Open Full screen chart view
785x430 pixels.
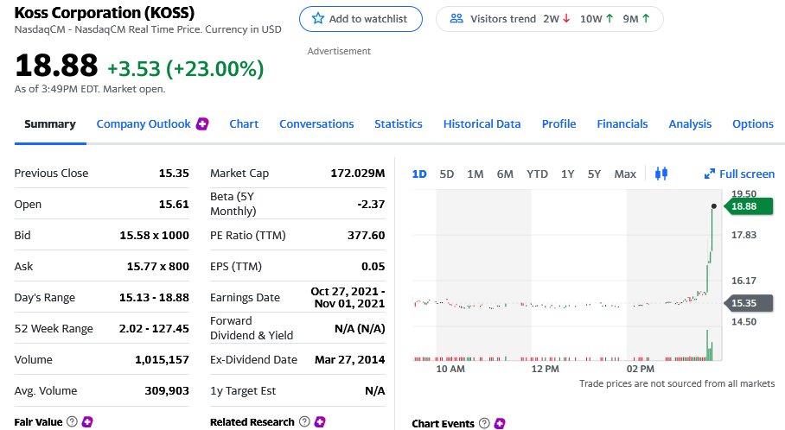point(739,174)
